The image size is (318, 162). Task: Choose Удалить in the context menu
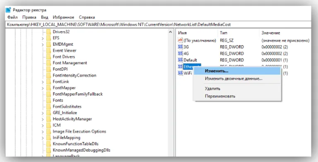click(237, 89)
